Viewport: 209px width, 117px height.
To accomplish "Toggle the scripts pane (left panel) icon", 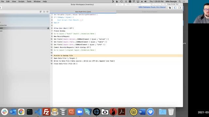I will tap(175, 8).
